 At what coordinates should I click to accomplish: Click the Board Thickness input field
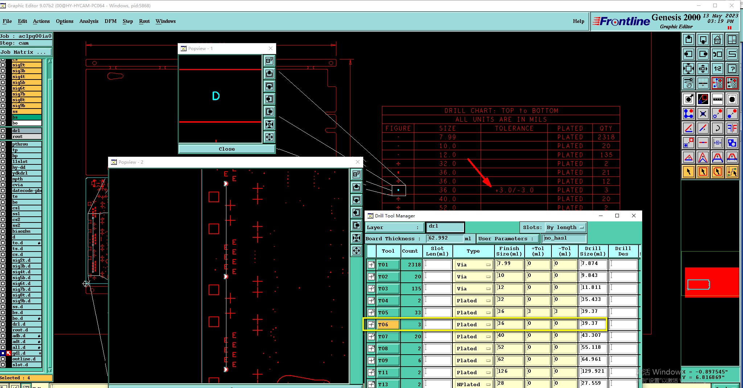pyautogui.click(x=445, y=238)
